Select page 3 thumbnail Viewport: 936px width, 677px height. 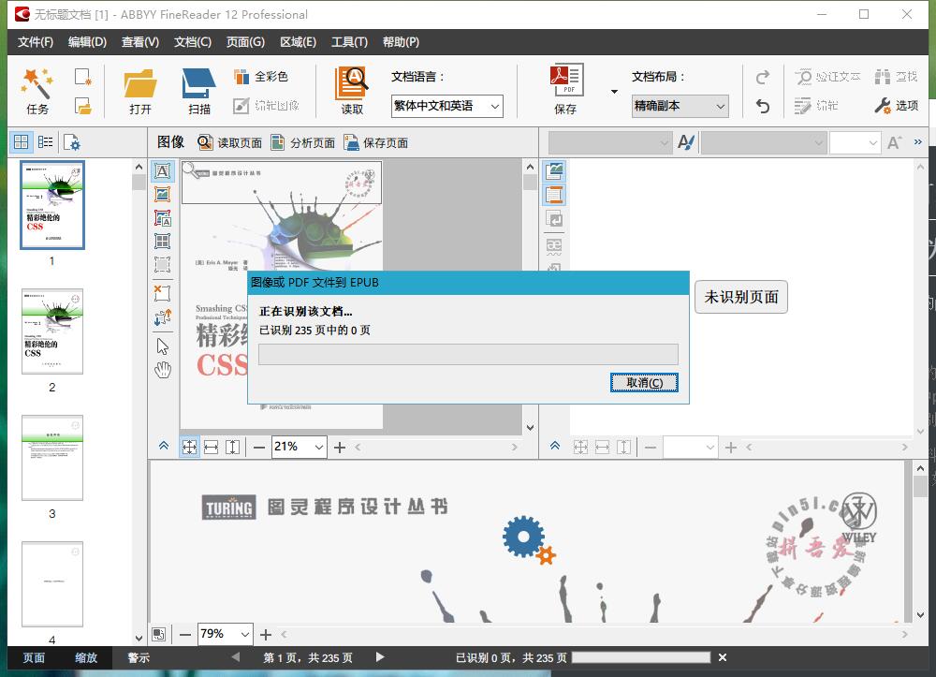[x=51, y=458]
